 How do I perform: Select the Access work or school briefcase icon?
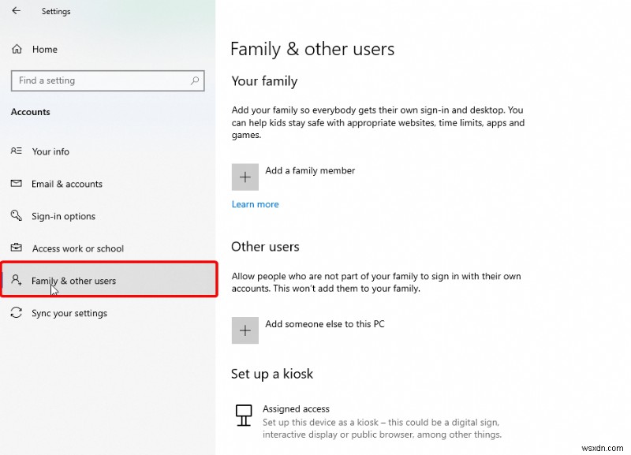point(17,248)
